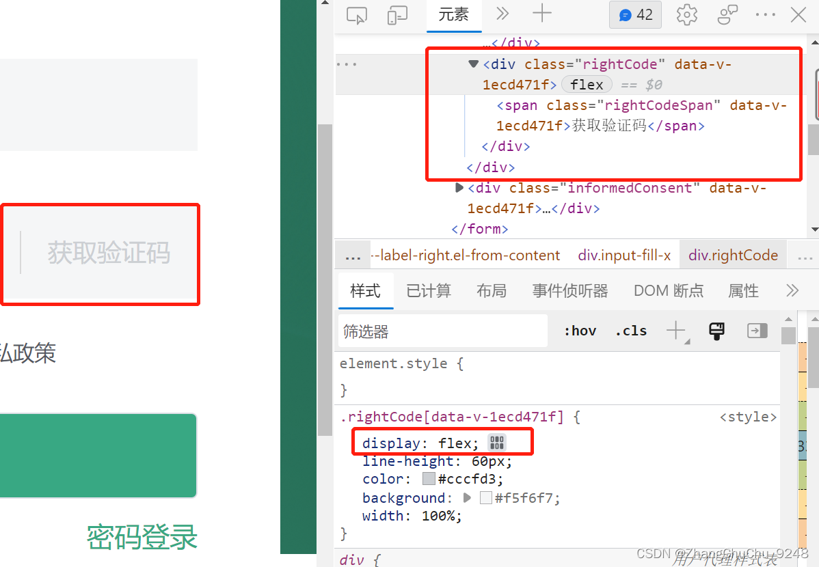Expand the background property value arrow
Screen dimensions: 819x567
(467, 498)
